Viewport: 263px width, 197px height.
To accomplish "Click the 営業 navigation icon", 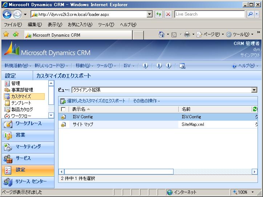I will point(8,136).
